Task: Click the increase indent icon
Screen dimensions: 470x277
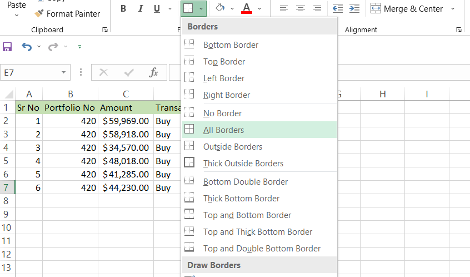Action: (x=354, y=8)
